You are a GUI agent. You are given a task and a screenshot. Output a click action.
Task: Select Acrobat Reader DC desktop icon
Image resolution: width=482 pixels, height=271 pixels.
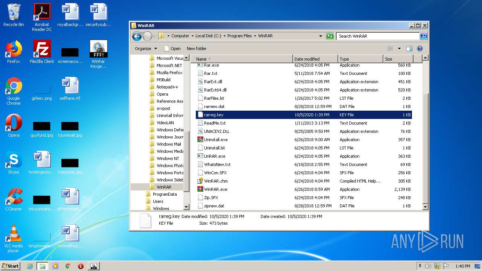point(42,17)
